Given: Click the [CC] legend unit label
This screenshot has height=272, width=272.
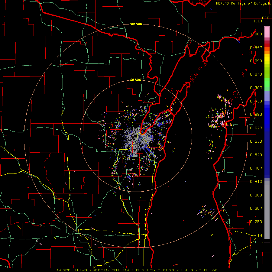Looking at the screenshot, I should point(258,21).
